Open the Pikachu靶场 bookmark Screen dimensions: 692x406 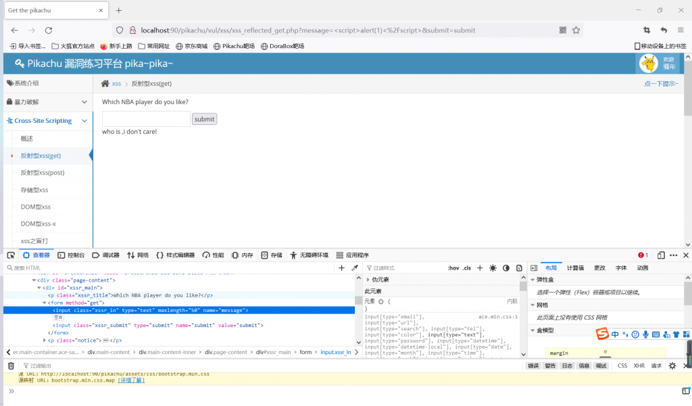(234, 46)
